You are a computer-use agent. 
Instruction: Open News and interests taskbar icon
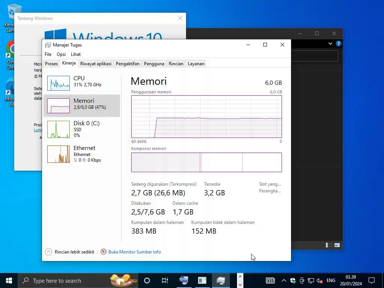tap(270, 280)
